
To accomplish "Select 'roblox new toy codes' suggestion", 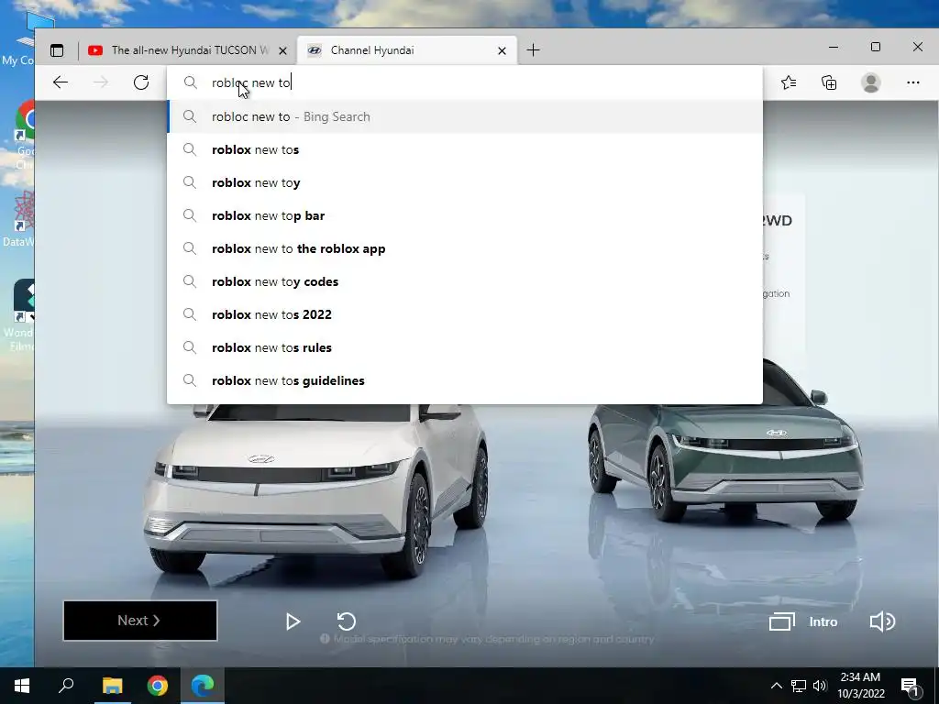I will coord(465,281).
